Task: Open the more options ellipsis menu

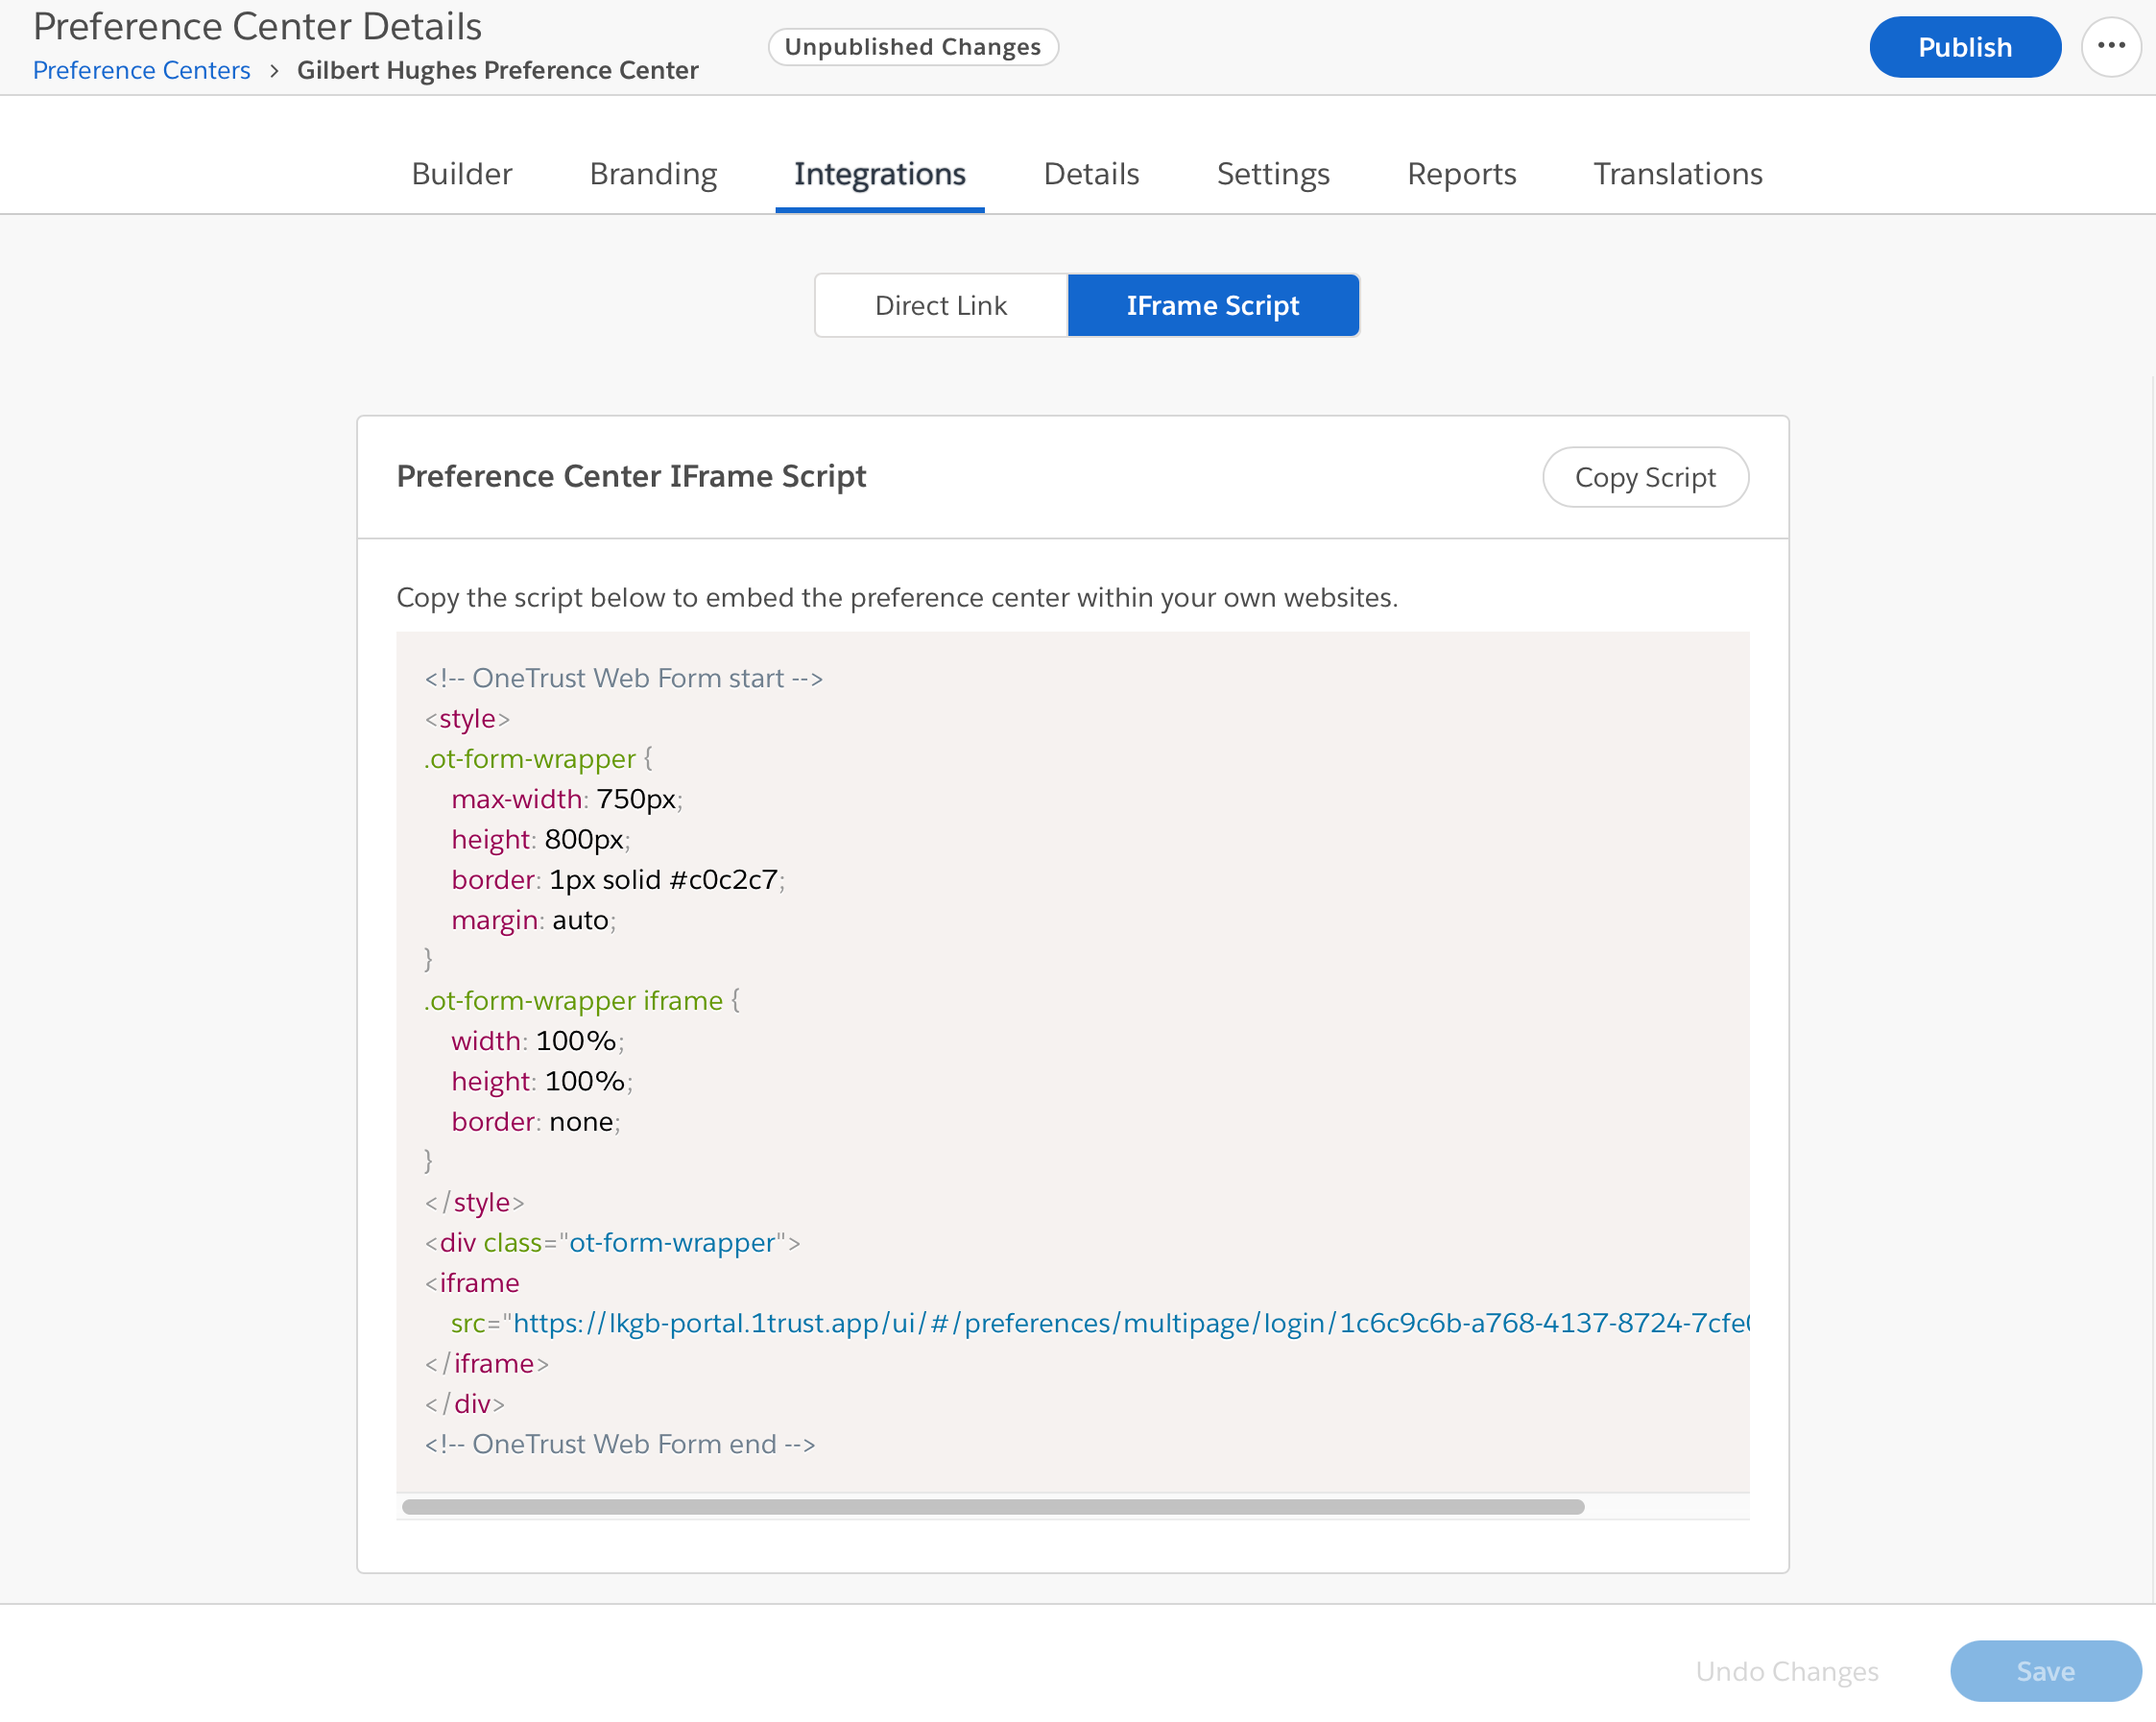Action: pyautogui.click(x=2111, y=46)
